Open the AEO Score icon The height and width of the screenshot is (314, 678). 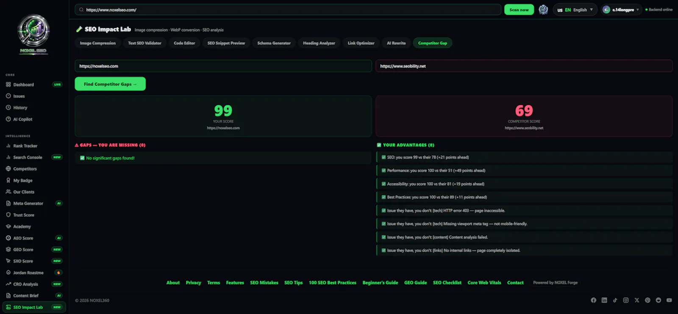(x=8, y=238)
